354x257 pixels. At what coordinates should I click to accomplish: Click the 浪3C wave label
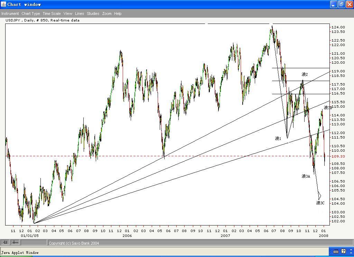tap(320, 203)
